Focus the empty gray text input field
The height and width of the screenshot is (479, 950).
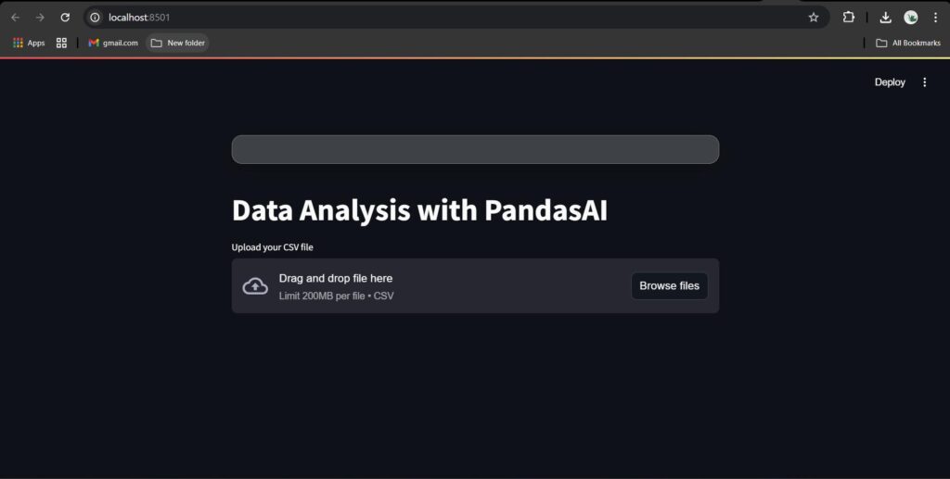(x=475, y=149)
